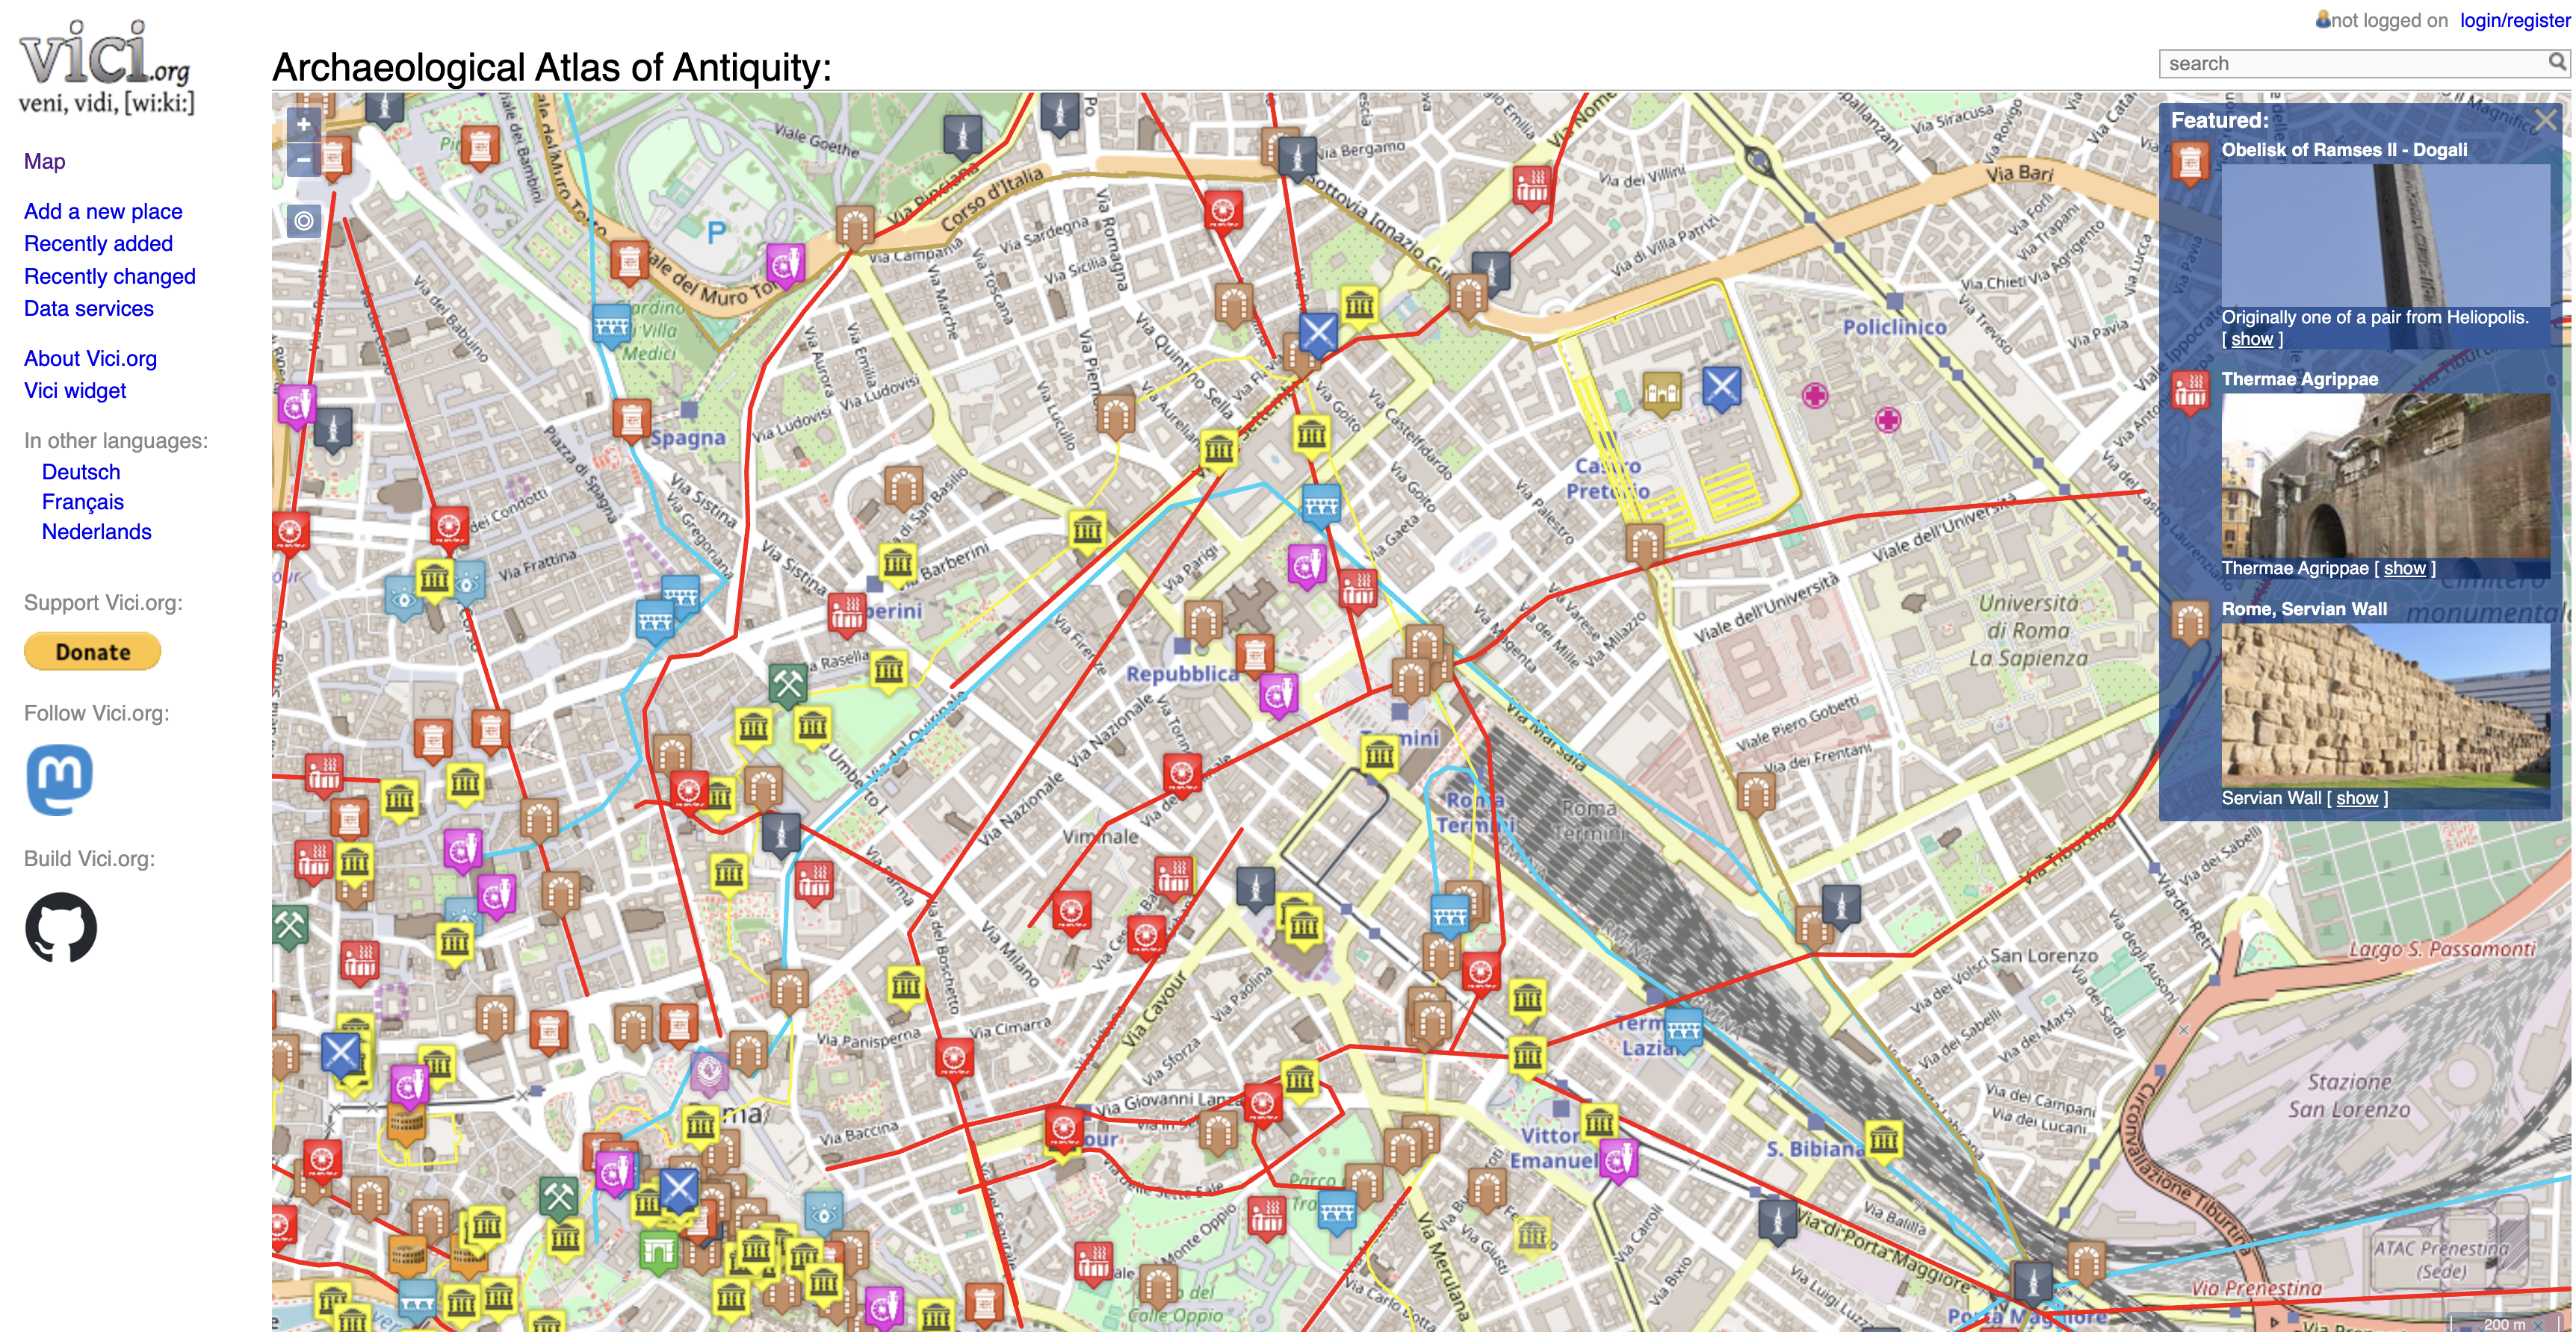Open the Add a new place link
Screen dimensions: 2576x1332
(x=103, y=212)
